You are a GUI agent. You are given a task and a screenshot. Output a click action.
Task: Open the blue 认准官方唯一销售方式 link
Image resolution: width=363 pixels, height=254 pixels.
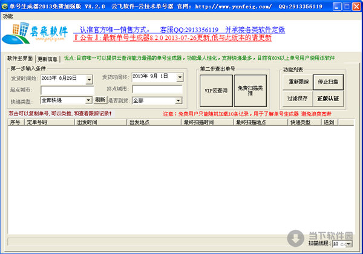[x=179, y=30]
